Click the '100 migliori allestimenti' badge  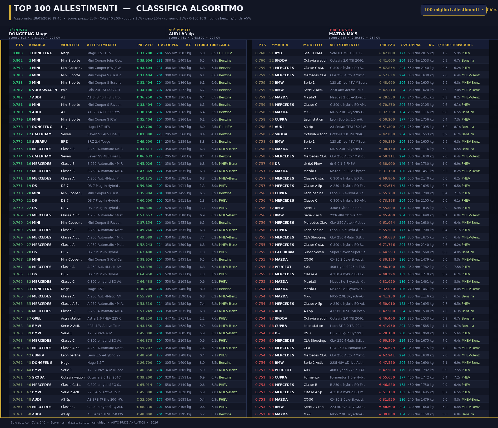coord(453,10)
